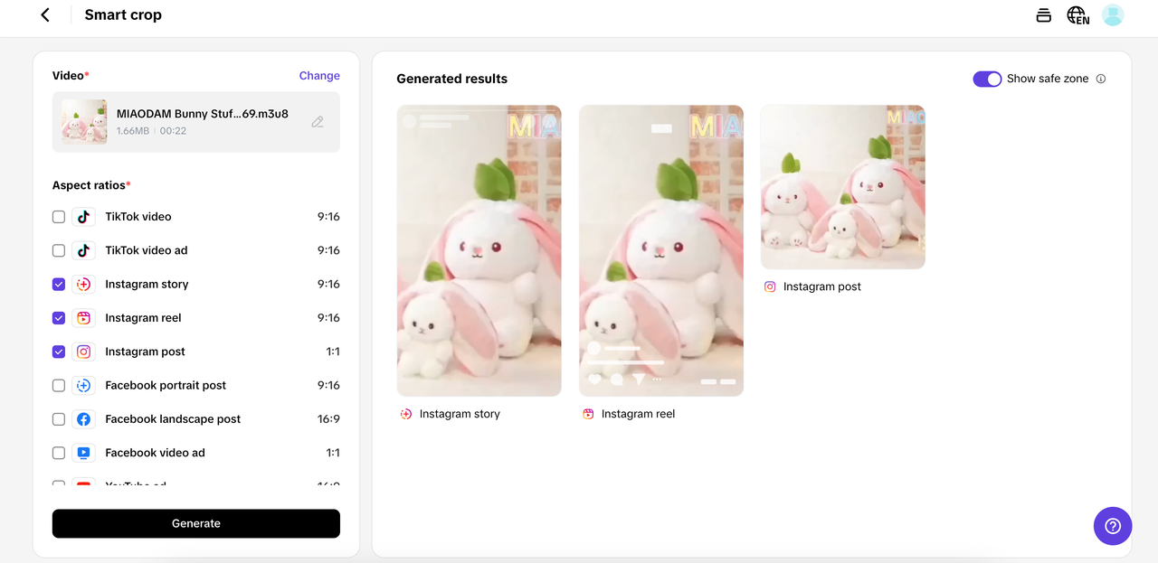This screenshot has width=1158, height=563.
Task: Click the pencil icon beside the video filename
Action: (x=318, y=121)
